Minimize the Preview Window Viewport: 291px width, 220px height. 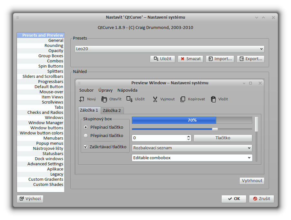(x=244, y=83)
